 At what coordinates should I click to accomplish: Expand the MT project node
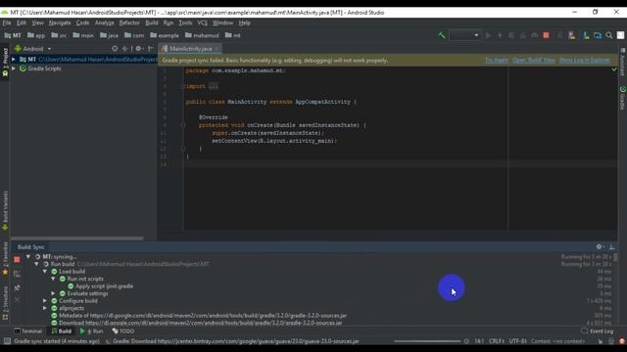tap(14, 59)
